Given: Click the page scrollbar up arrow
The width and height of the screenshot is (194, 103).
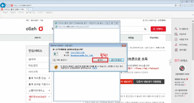Looking at the screenshot, I should pos(193,21).
